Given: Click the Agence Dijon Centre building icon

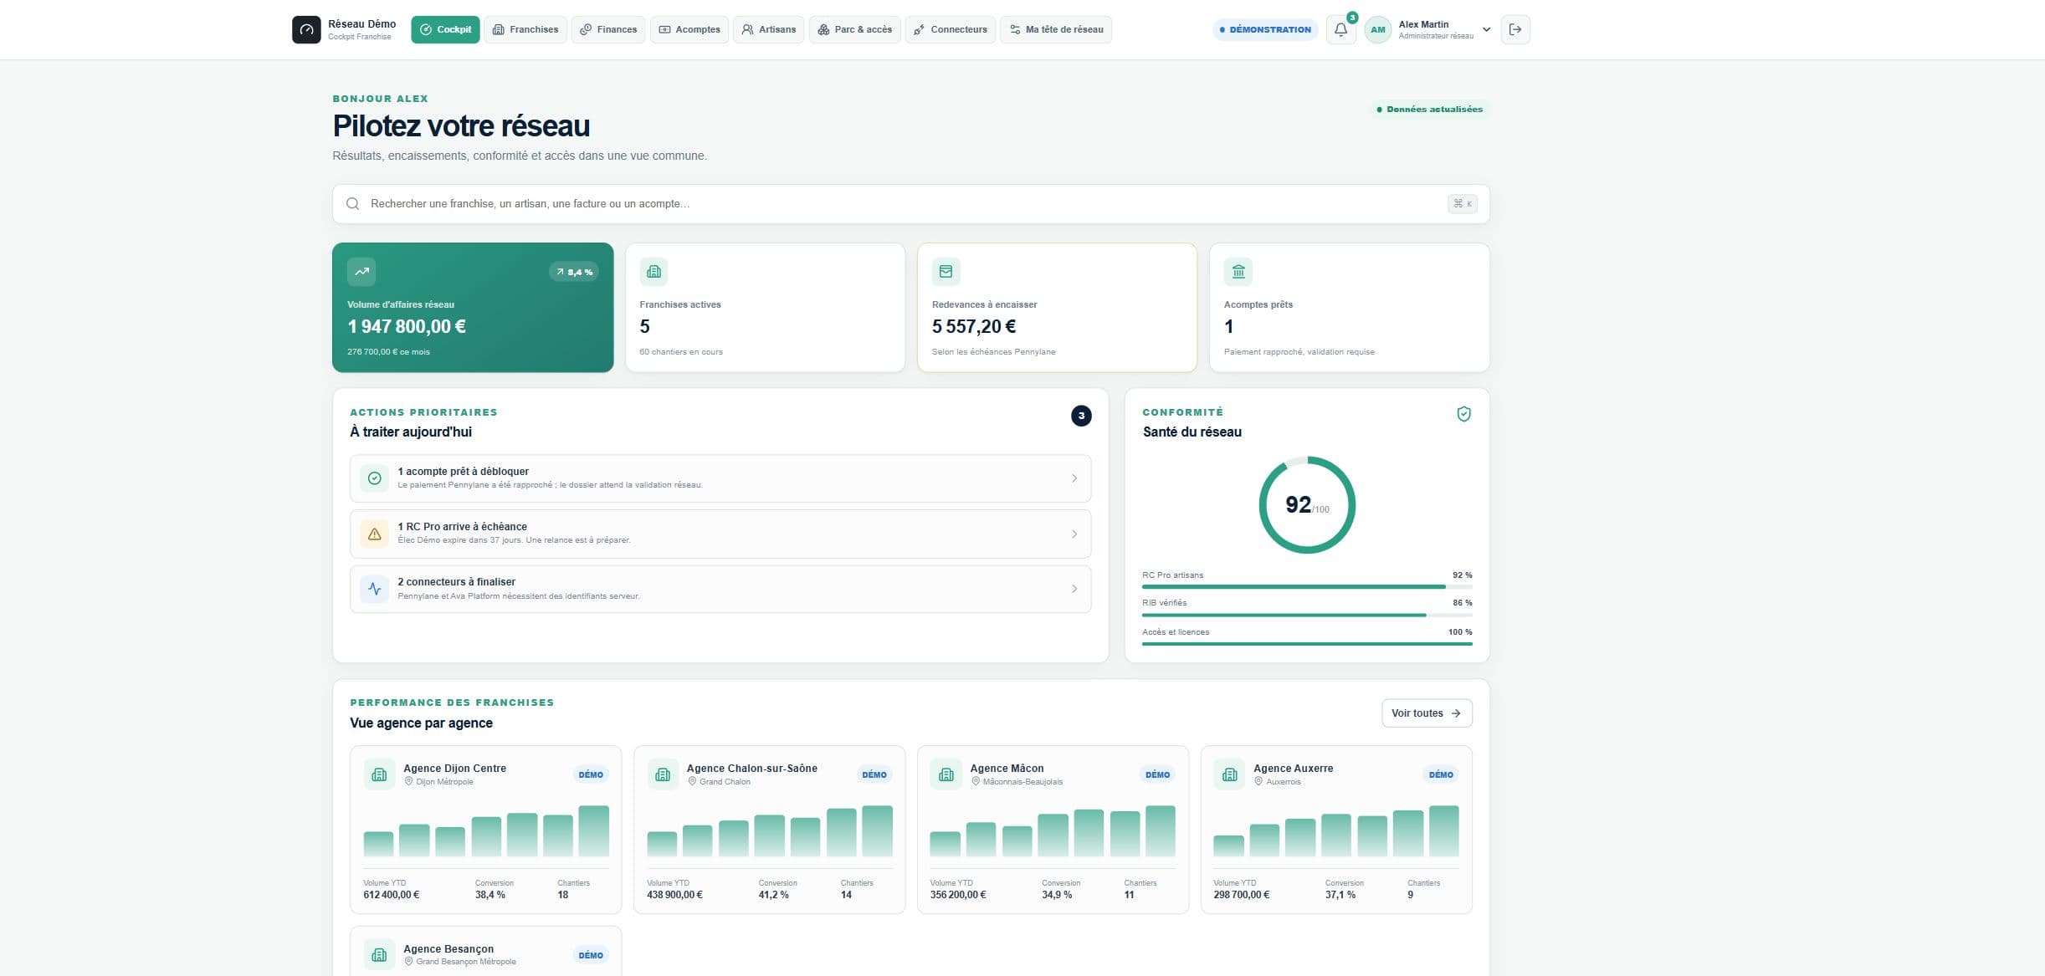Looking at the screenshot, I should pyautogui.click(x=379, y=774).
